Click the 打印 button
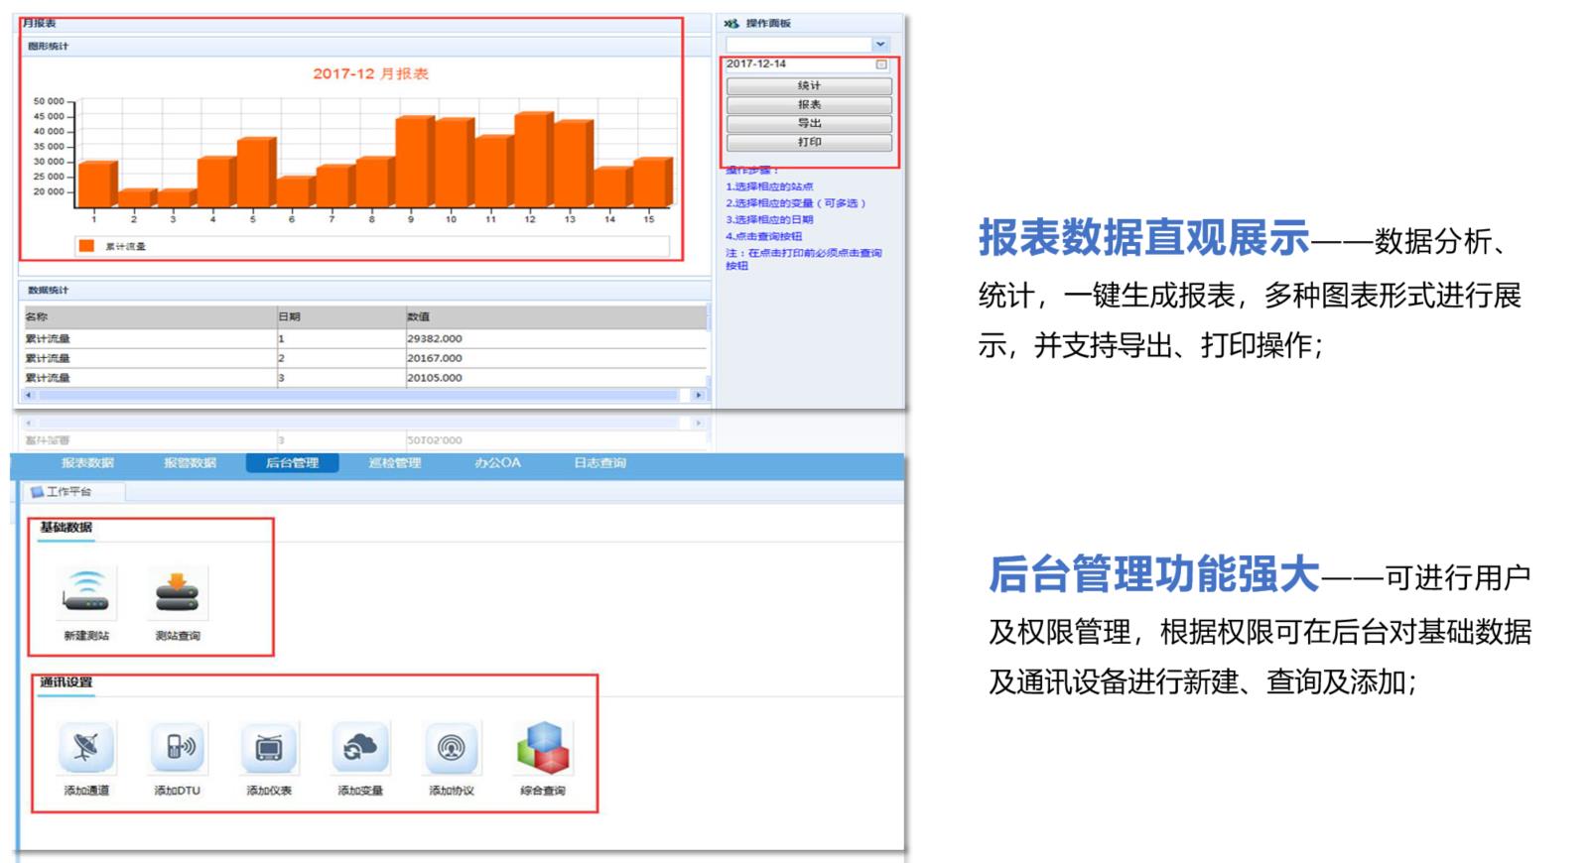Viewport: 1593px width, 863px height. pyautogui.click(x=809, y=143)
